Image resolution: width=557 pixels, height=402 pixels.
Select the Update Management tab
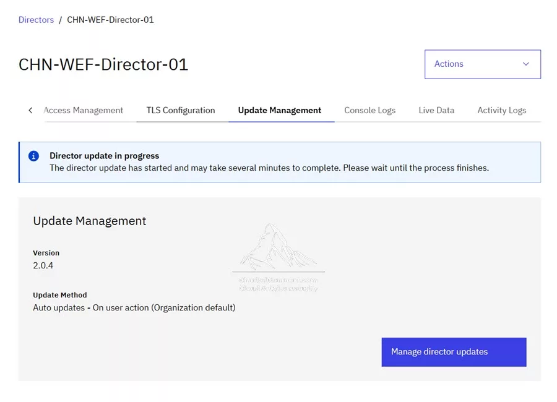tap(280, 111)
